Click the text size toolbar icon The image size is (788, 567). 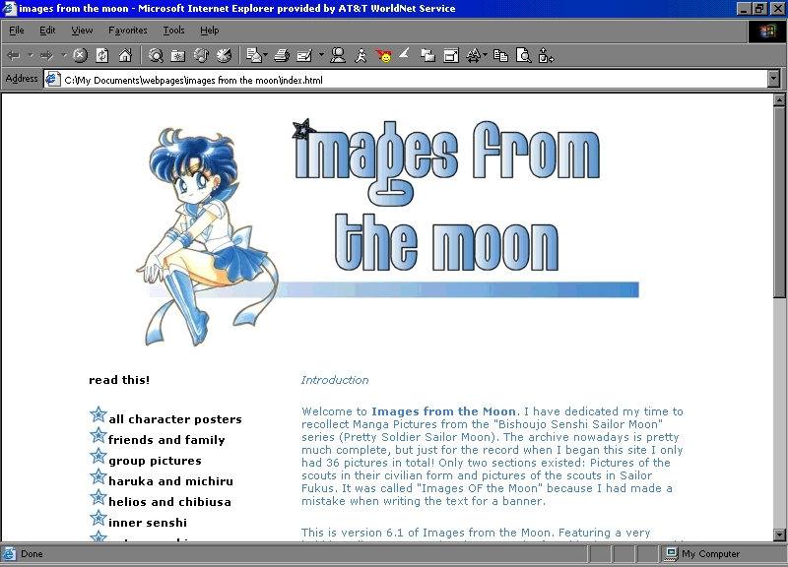point(473,55)
